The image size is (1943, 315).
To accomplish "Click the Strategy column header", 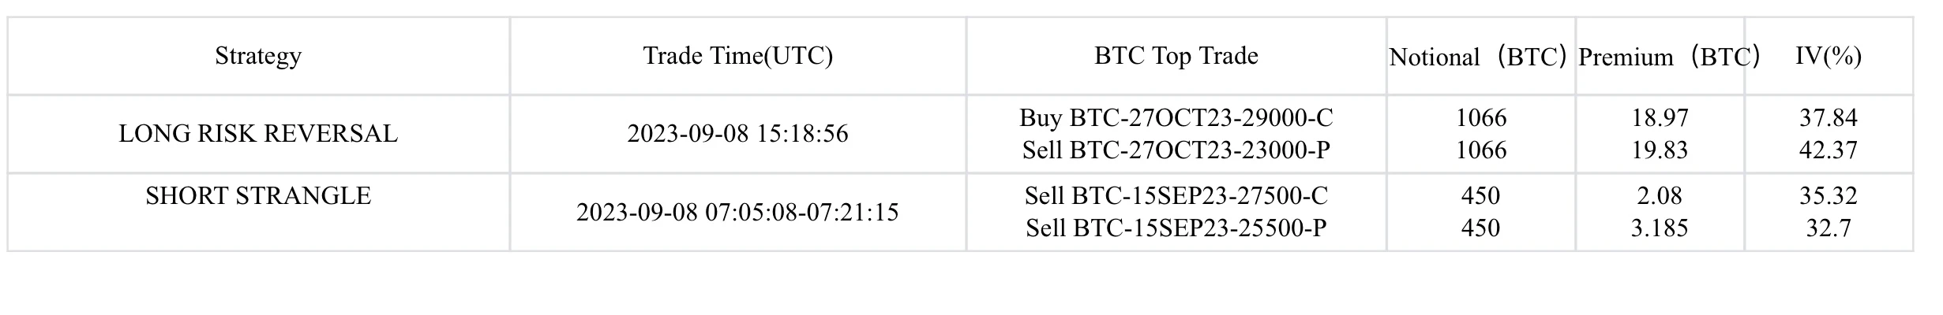I will coord(258,56).
